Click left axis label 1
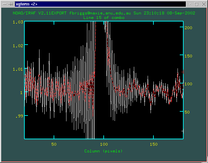This screenshot has height=163, width=208. (x=22, y=93)
